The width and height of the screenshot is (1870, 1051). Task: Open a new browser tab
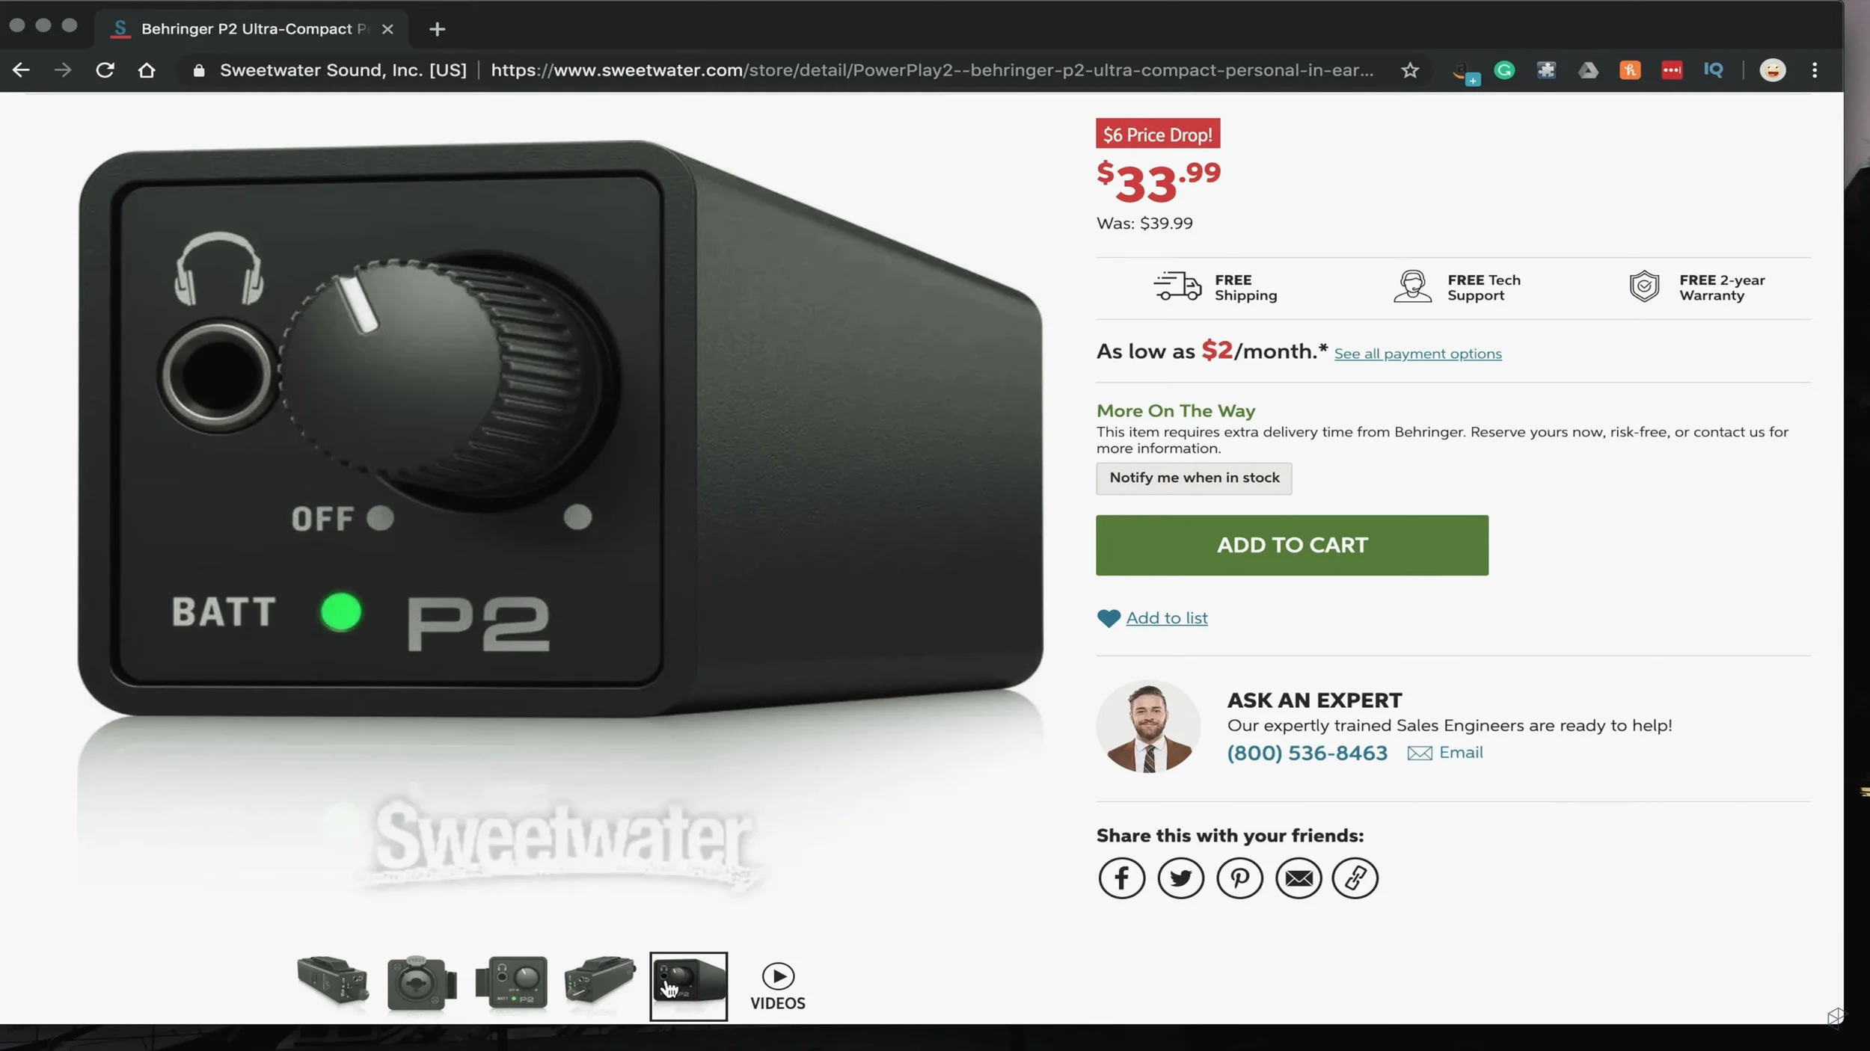[x=438, y=29]
